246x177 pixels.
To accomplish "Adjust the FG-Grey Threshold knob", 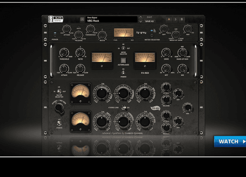I will [90, 29].
